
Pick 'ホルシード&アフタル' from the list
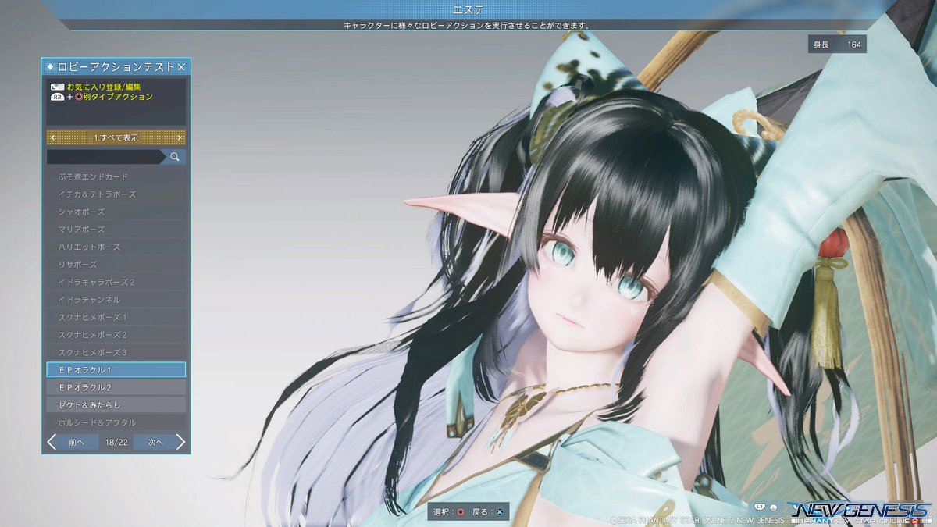116,422
